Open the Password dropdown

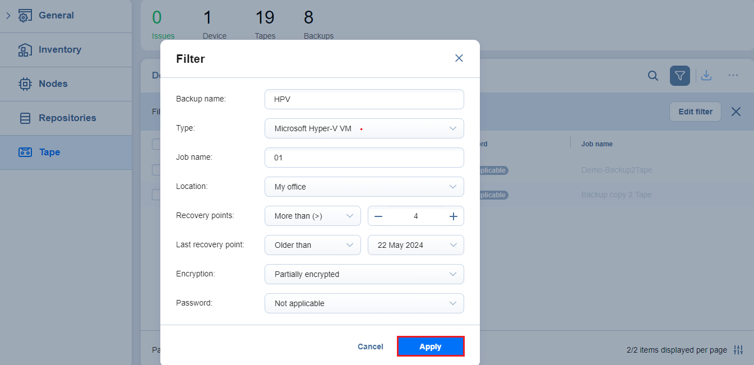pos(364,303)
